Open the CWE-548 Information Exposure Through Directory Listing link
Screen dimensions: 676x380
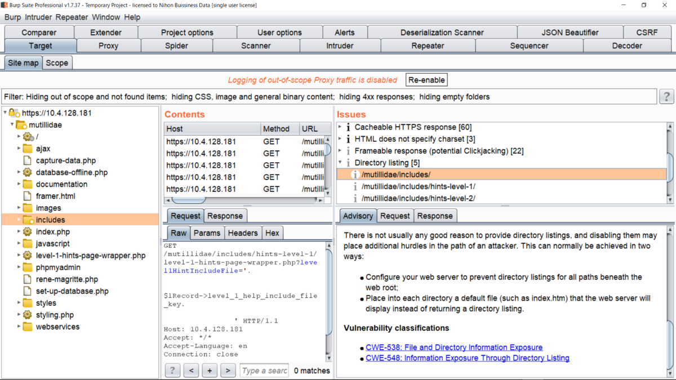tap(468, 358)
